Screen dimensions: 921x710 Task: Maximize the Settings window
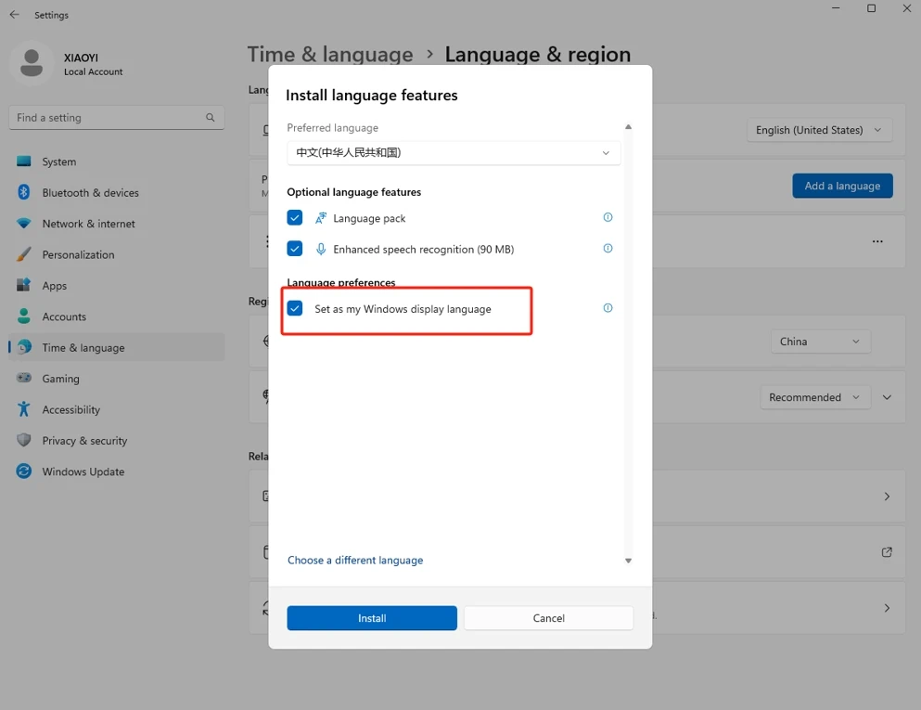(x=872, y=8)
